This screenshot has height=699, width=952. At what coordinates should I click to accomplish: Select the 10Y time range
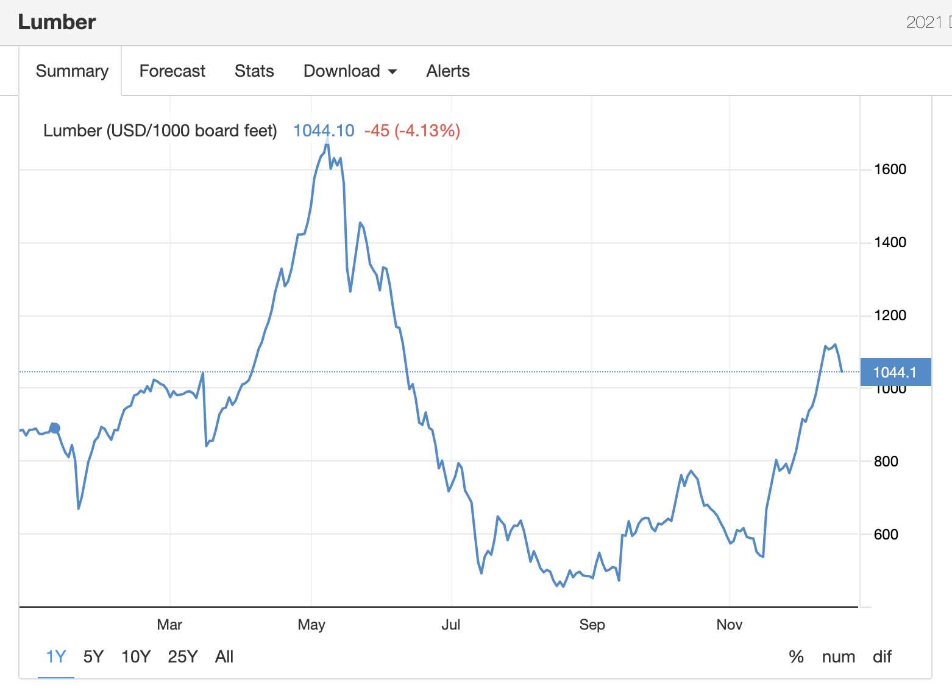(135, 656)
